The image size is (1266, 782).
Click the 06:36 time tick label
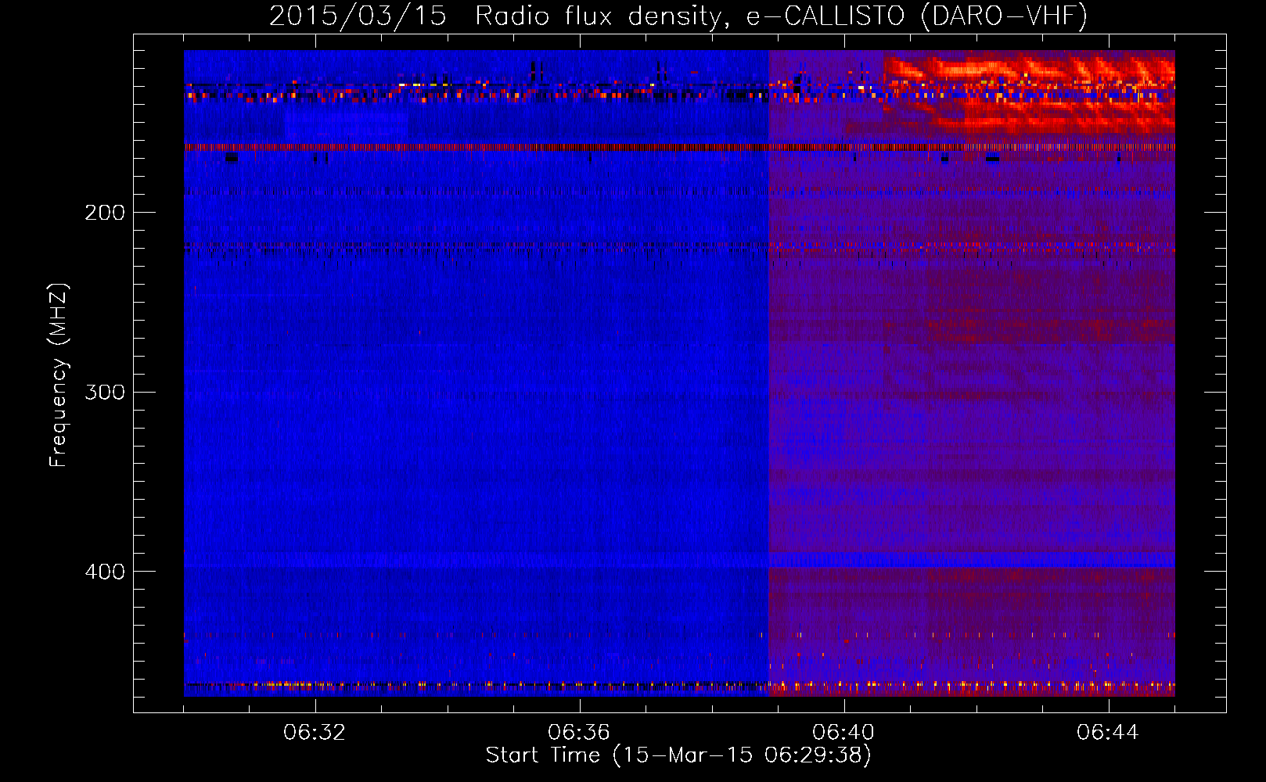click(579, 733)
